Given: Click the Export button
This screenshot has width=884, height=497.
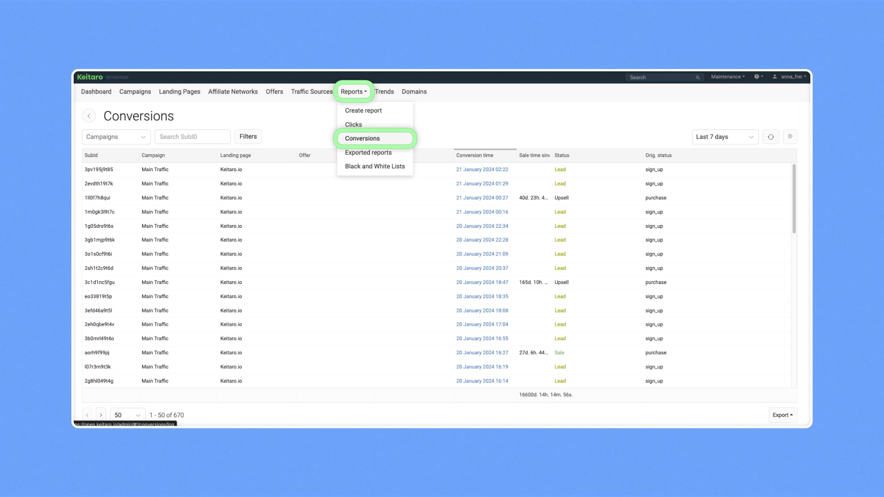Looking at the screenshot, I should (x=782, y=415).
